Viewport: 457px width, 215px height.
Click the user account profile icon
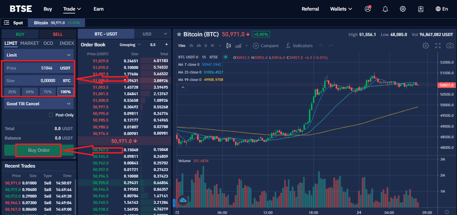tap(367, 9)
